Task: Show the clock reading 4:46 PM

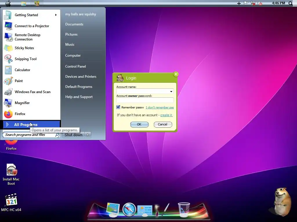Action: pos(278,3)
